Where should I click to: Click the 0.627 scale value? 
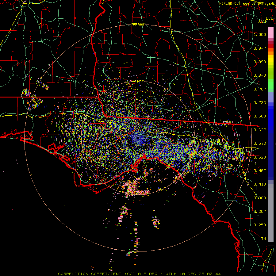tap(260, 130)
